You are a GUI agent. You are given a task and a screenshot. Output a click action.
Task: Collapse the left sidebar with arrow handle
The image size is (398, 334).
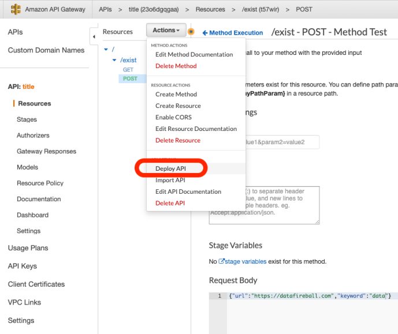pyautogui.click(x=94, y=37)
